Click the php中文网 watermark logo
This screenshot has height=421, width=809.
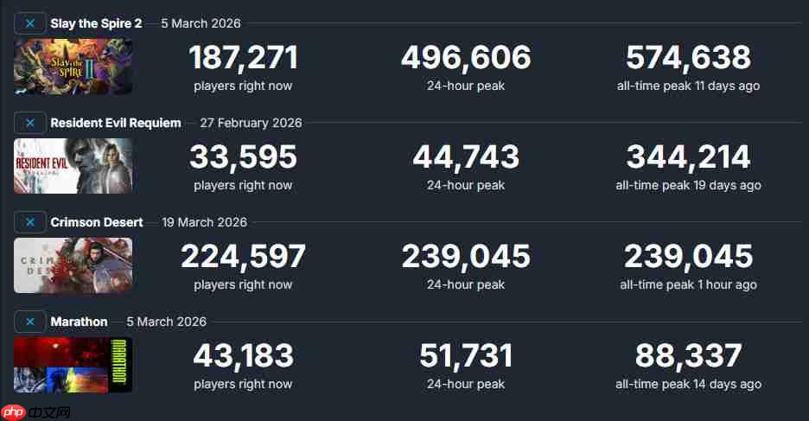coord(35,412)
